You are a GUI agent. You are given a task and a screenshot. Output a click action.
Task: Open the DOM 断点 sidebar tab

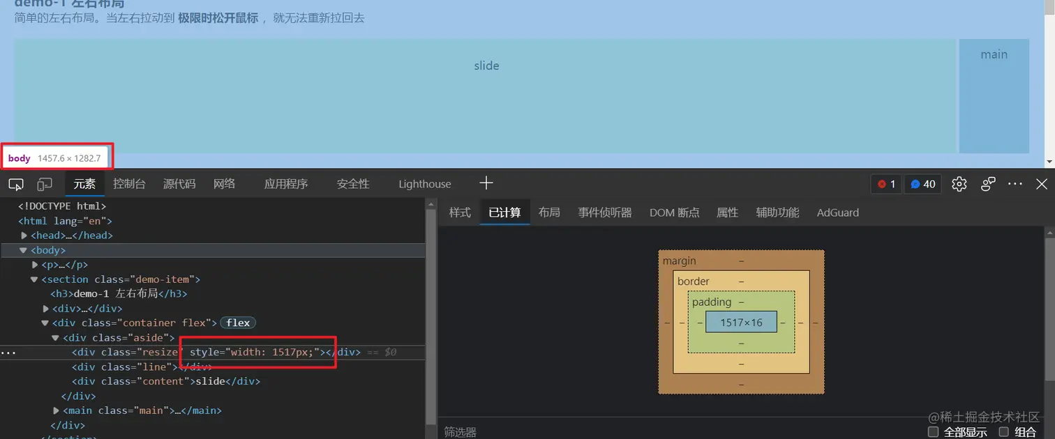pos(674,213)
